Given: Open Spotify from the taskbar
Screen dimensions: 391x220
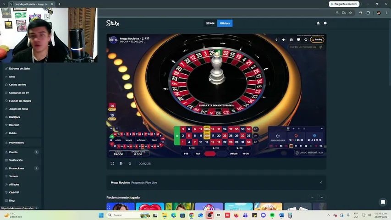Looking at the screenshot, I should tap(272, 215).
